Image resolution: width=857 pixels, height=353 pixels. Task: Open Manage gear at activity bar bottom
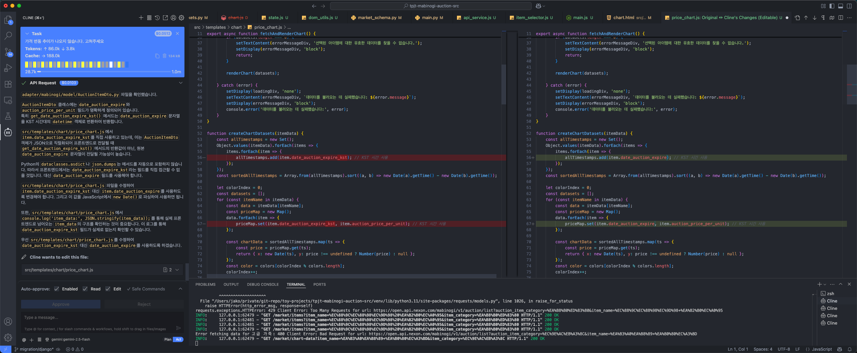coord(8,337)
